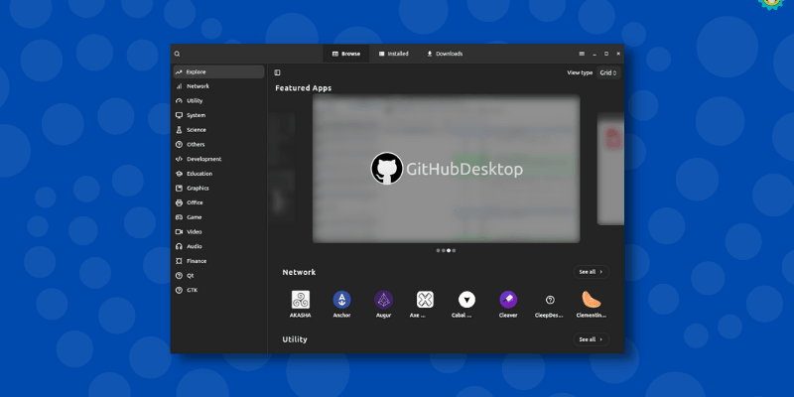Open the Grid view type dropdown
The height and width of the screenshot is (397, 794).
(x=608, y=72)
